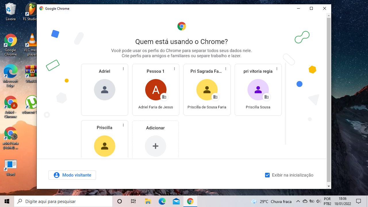Open three-dot menu on Pessoa 1 card
368x207 pixels.
coord(175,69)
